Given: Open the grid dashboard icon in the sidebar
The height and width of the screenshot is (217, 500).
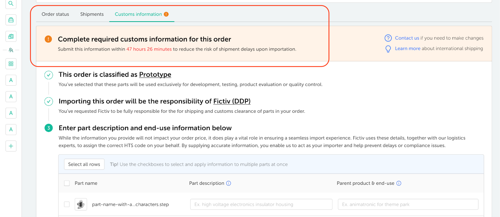Looking at the screenshot, I should click(x=11, y=64).
